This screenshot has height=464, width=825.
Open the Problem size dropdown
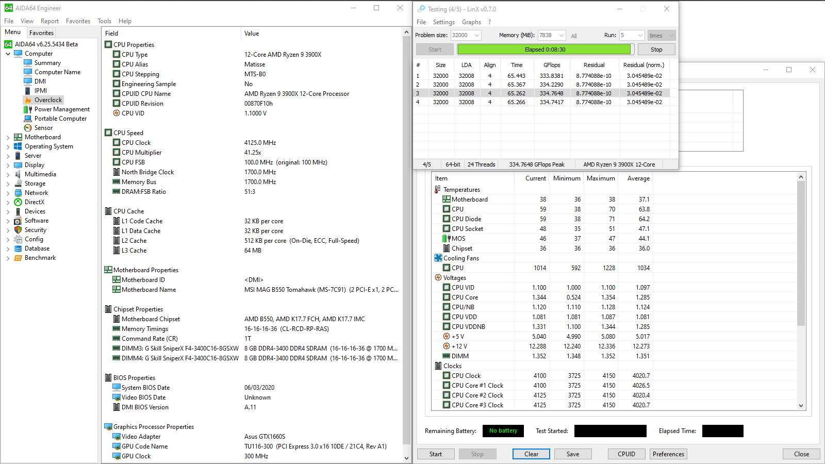click(476, 36)
